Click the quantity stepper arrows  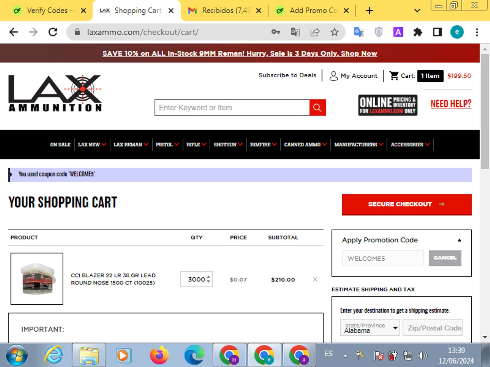click(208, 279)
